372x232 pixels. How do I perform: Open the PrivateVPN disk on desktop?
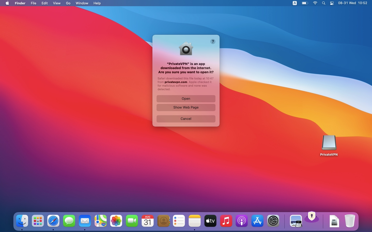[x=329, y=143]
